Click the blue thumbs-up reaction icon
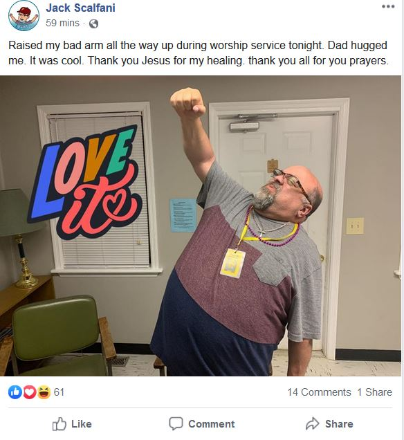The width and height of the screenshot is (404, 440). click(15, 392)
